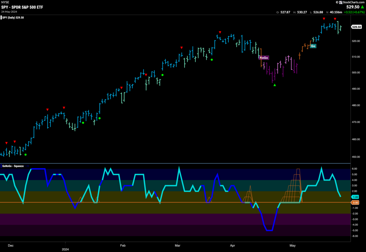Expand the 24-May-2024 date field

9,11
